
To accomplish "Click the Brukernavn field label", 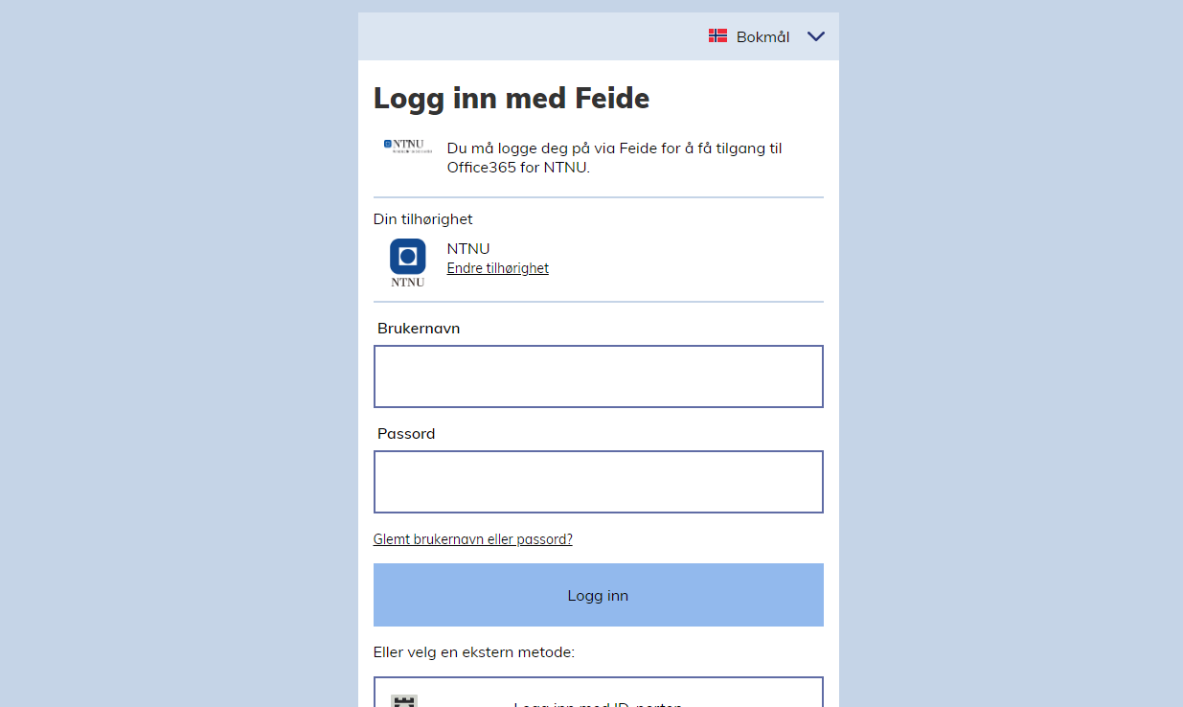I will [419, 329].
